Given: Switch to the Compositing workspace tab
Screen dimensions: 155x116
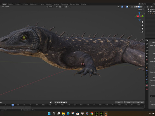Looking at the screenshot, I should click(64, 4).
